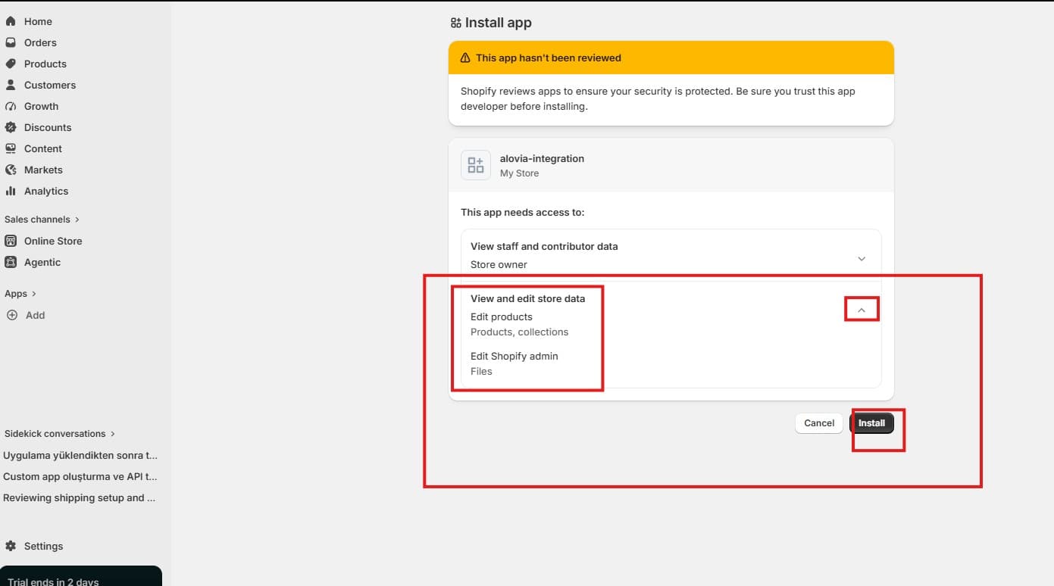The image size is (1054, 586).
Task: Click the Settings gear icon
Action: pos(11,546)
